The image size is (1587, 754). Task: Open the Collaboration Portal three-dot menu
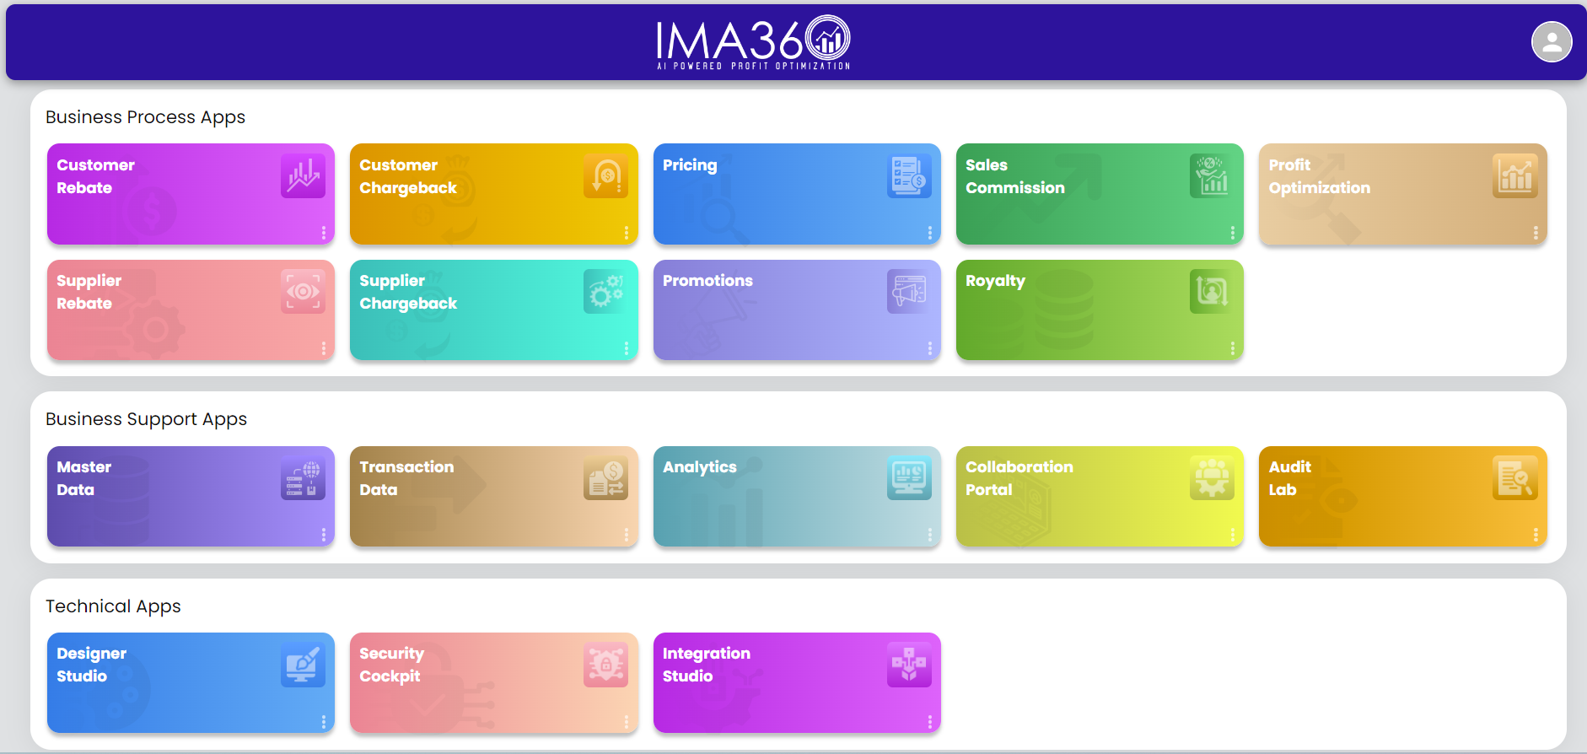click(1232, 535)
